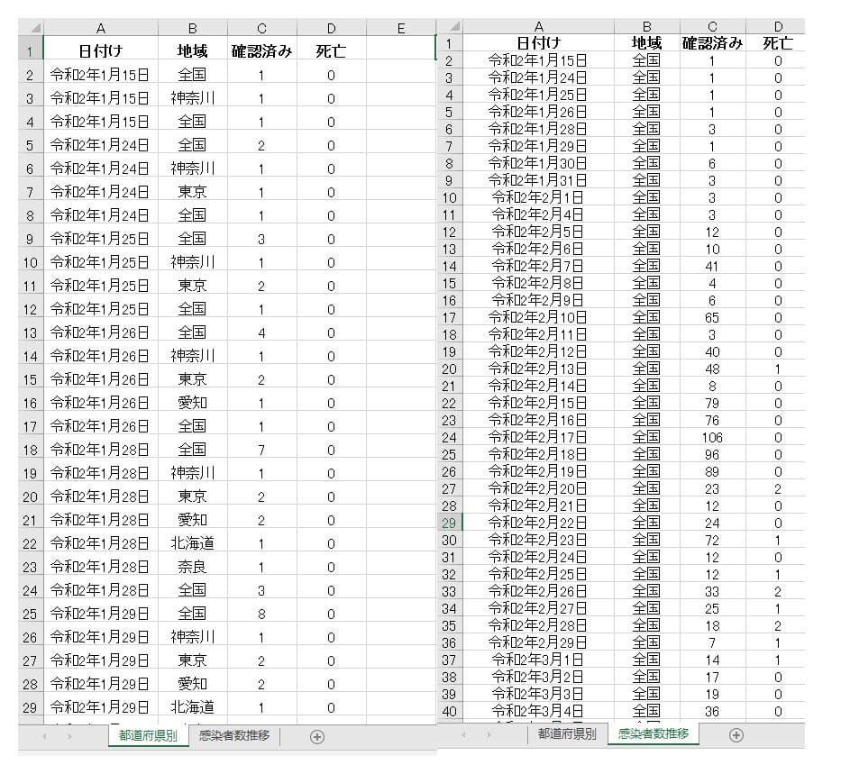
Task: Click next-sheet arrow in right workbook
Action: click(489, 735)
